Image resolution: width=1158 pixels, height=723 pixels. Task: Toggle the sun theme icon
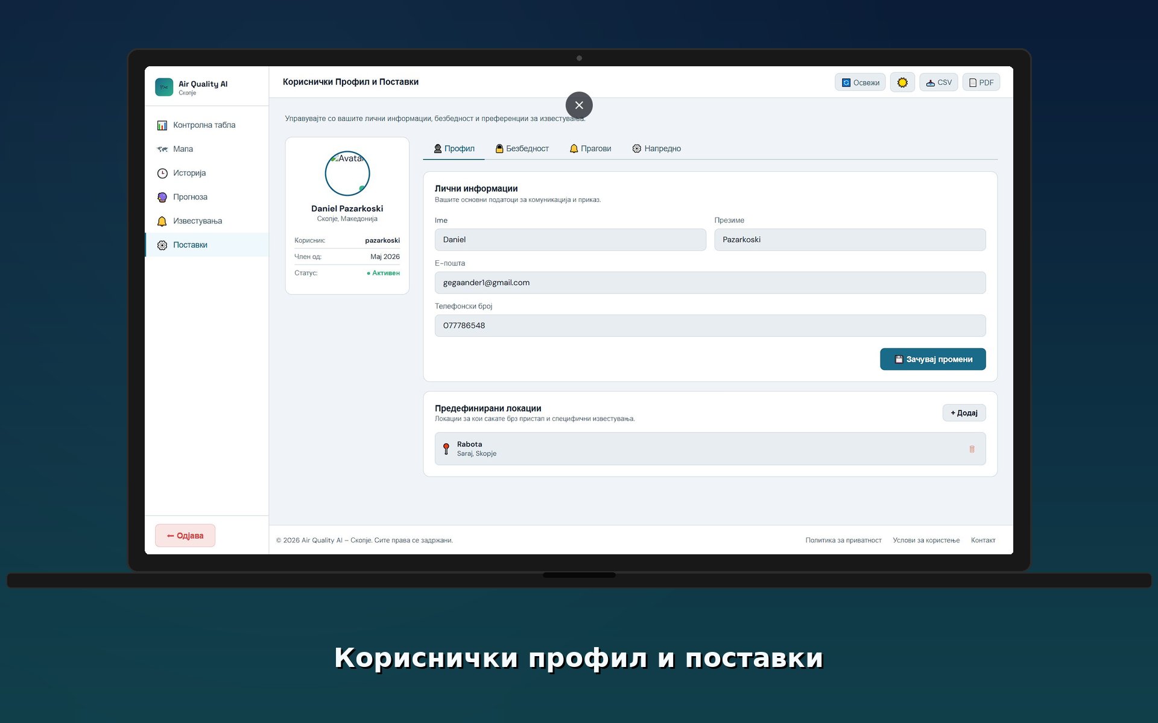pos(902,83)
